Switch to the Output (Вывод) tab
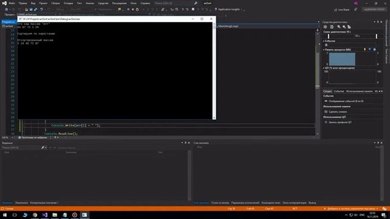The image size is (390, 219). 312,203
